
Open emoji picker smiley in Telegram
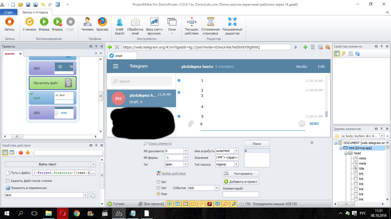tap(302, 124)
